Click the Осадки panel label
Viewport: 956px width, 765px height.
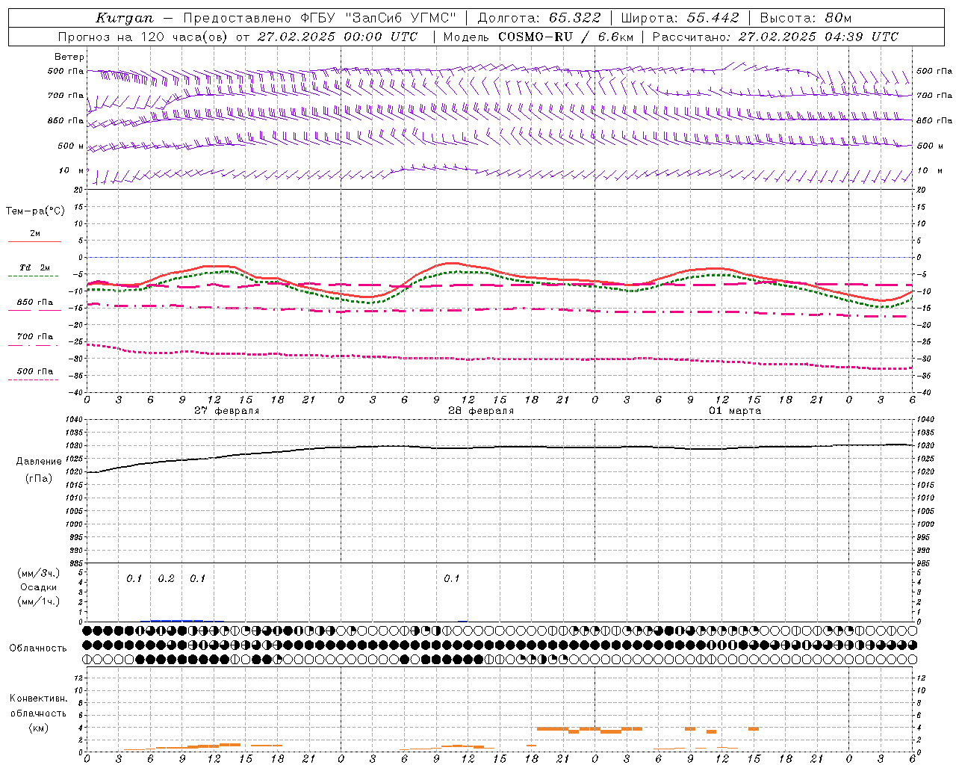pos(39,587)
